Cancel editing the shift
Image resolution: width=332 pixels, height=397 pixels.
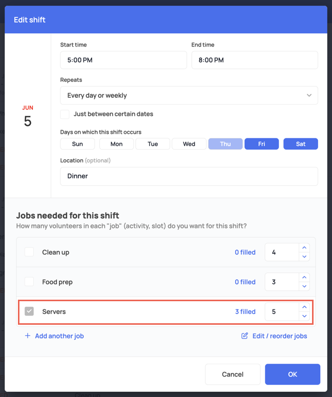click(233, 374)
